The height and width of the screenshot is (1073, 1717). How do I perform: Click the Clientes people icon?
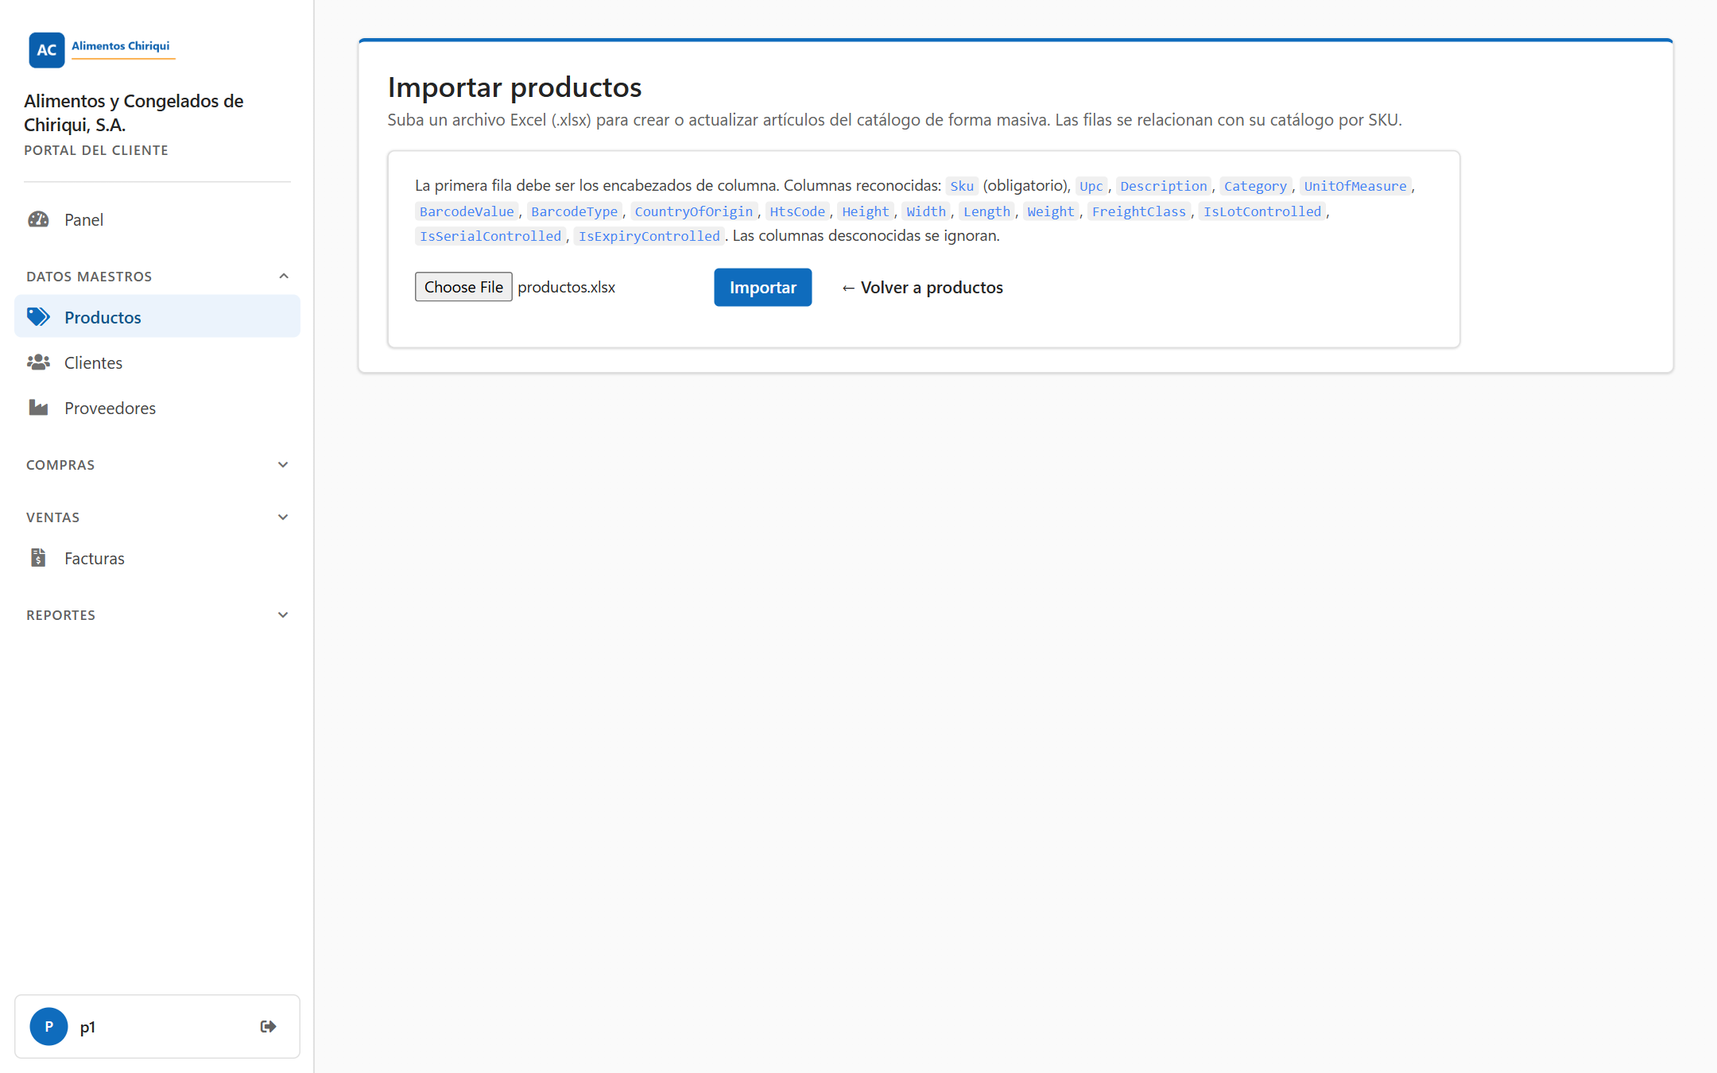click(38, 362)
